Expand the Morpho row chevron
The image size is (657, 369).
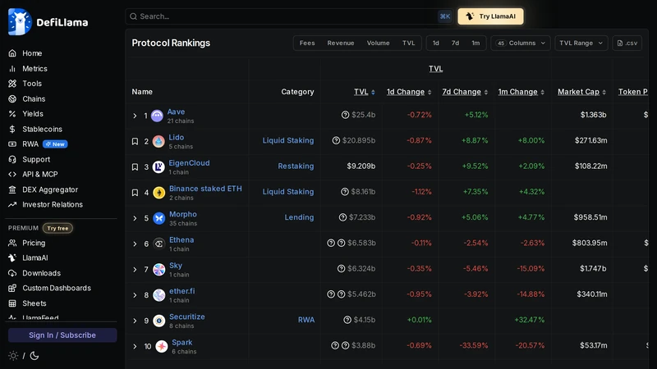tap(135, 218)
